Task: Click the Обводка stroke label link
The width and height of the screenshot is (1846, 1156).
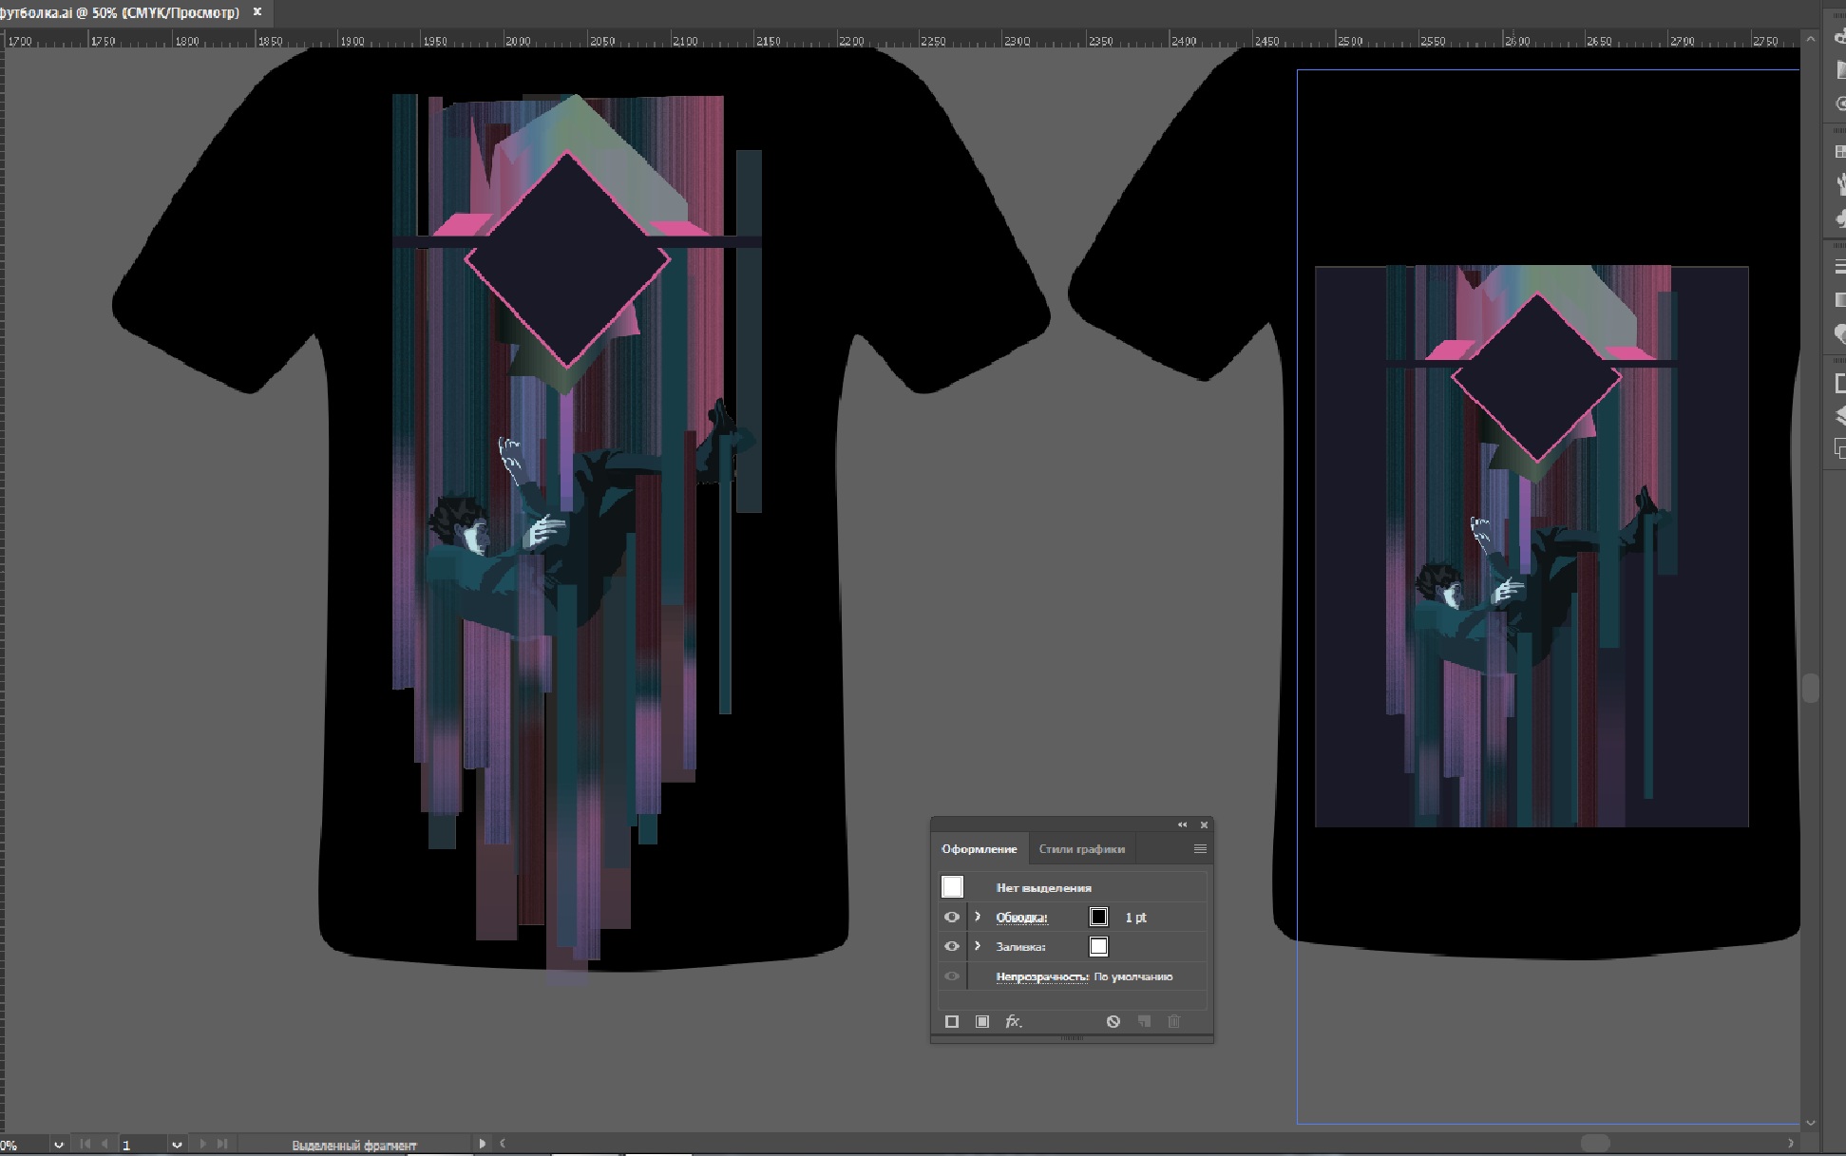Action: click(x=1021, y=918)
